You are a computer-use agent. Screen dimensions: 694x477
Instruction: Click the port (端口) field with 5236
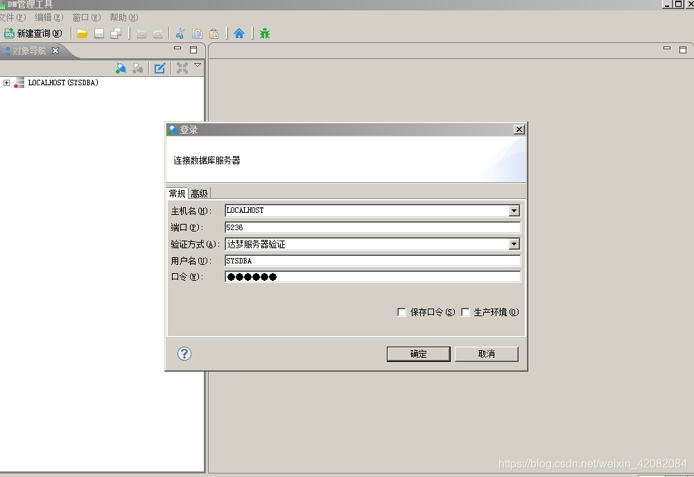coord(373,227)
